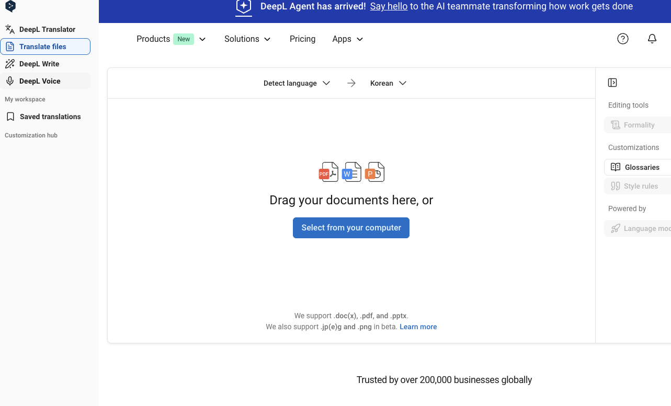Click the Translate files document icon
Viewport: 671px width, 406px height.
pos(10,47)
